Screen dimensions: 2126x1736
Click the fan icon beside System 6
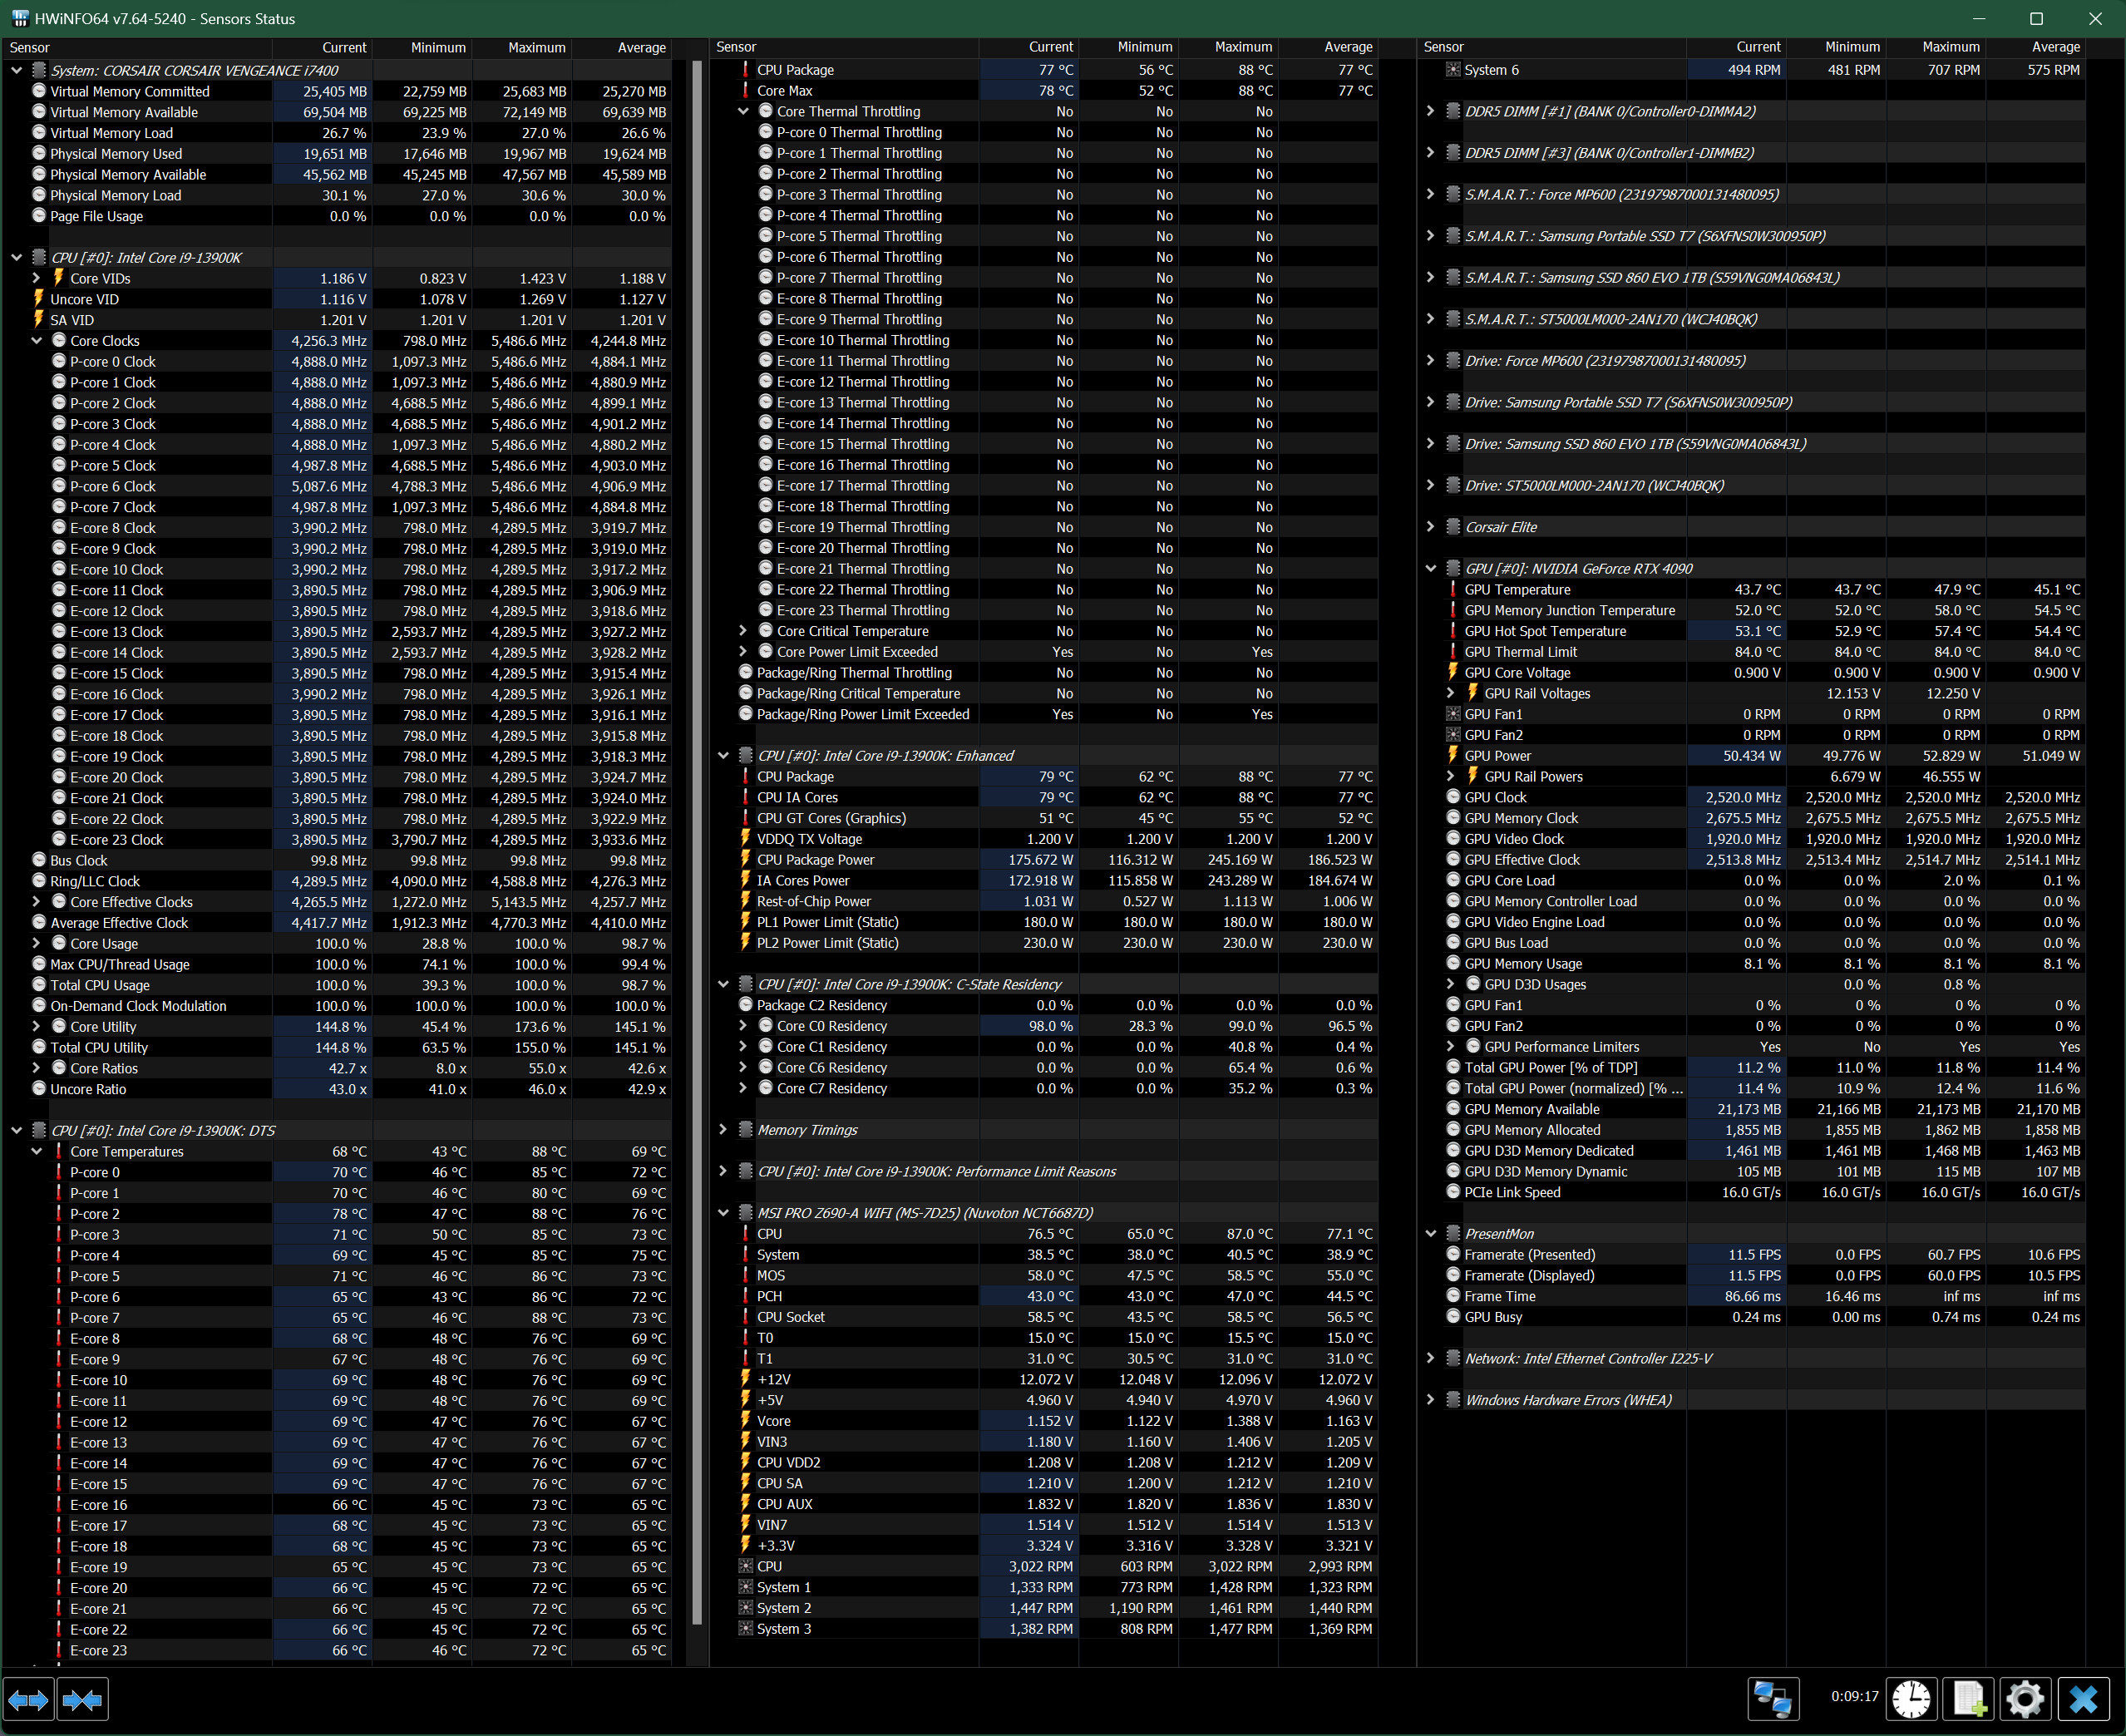(x=1453, y=70)
